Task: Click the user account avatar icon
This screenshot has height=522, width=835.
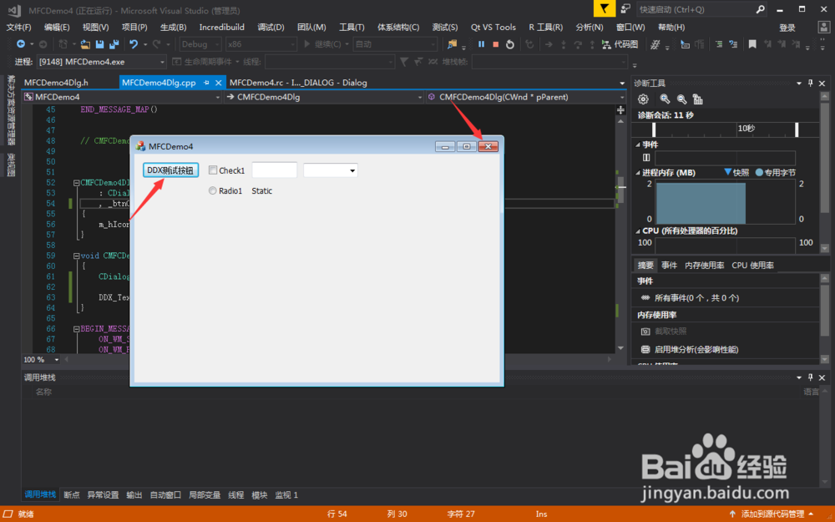Action: tap(824, 28)
